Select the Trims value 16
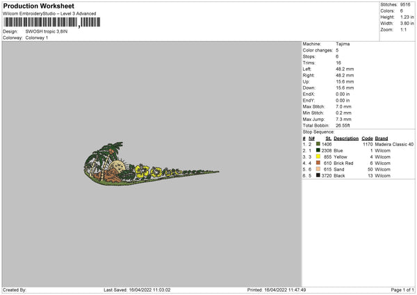 point(338,63)
